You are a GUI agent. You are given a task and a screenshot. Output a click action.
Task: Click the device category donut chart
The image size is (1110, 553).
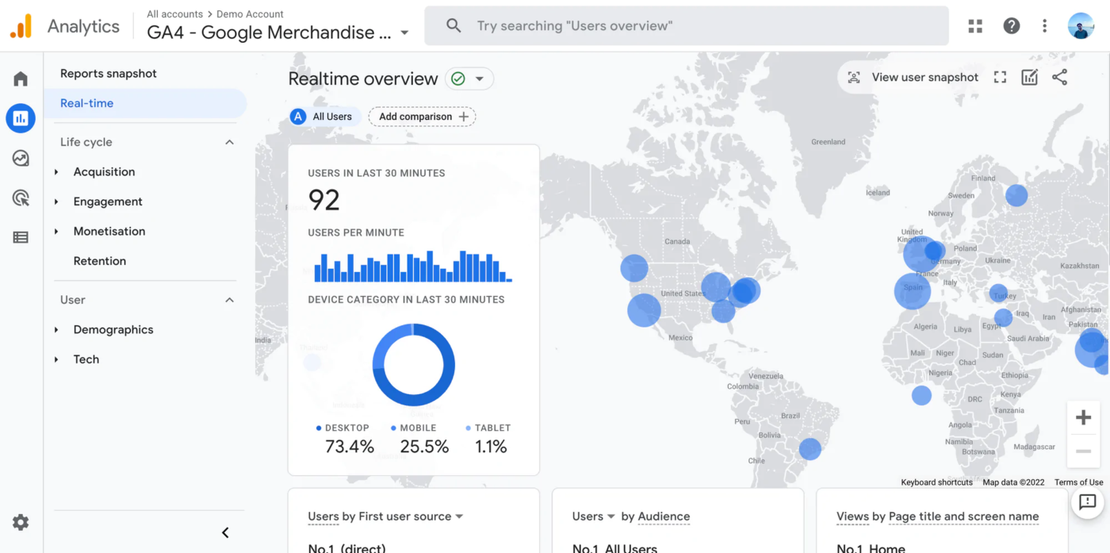click(x=414, y=365)
